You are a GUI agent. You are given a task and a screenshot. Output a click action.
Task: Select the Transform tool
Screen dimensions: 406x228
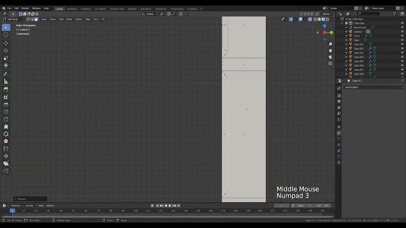pos(6,65)
